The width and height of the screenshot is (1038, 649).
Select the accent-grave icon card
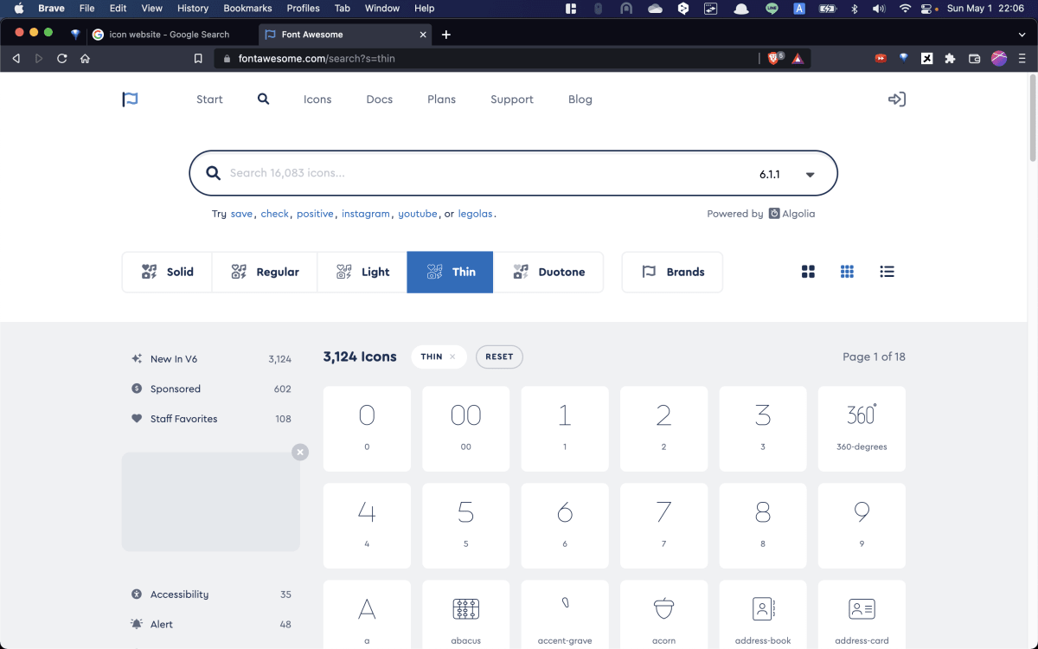[565, 616]
